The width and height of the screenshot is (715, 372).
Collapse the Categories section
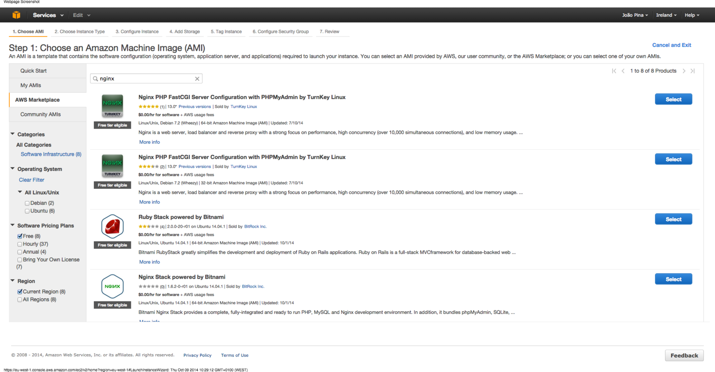(13, 134)
